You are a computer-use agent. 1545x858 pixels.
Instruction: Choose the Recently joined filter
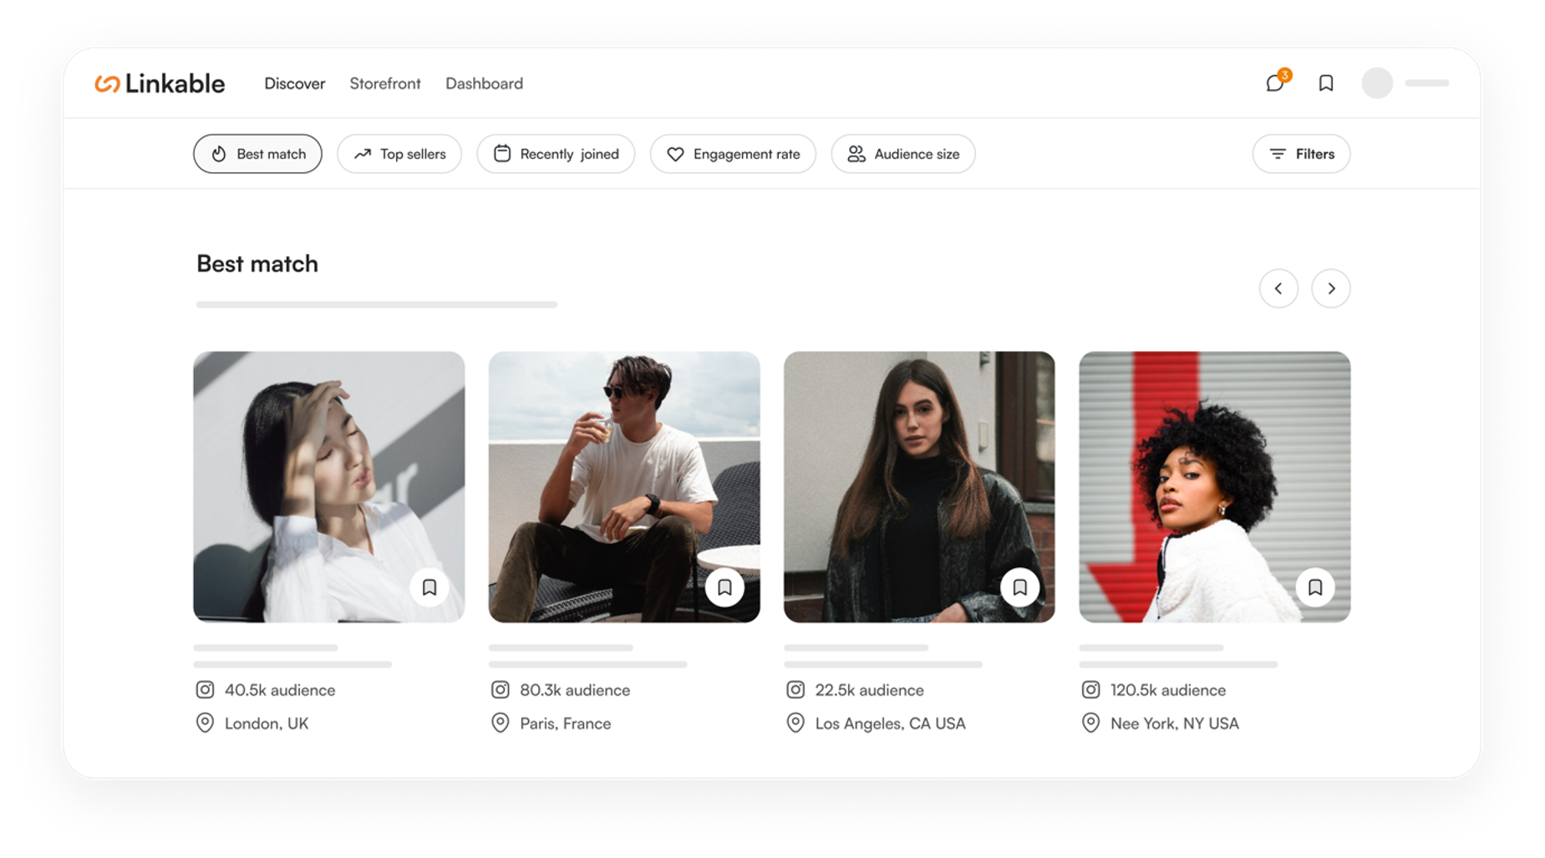coord(556,154)
